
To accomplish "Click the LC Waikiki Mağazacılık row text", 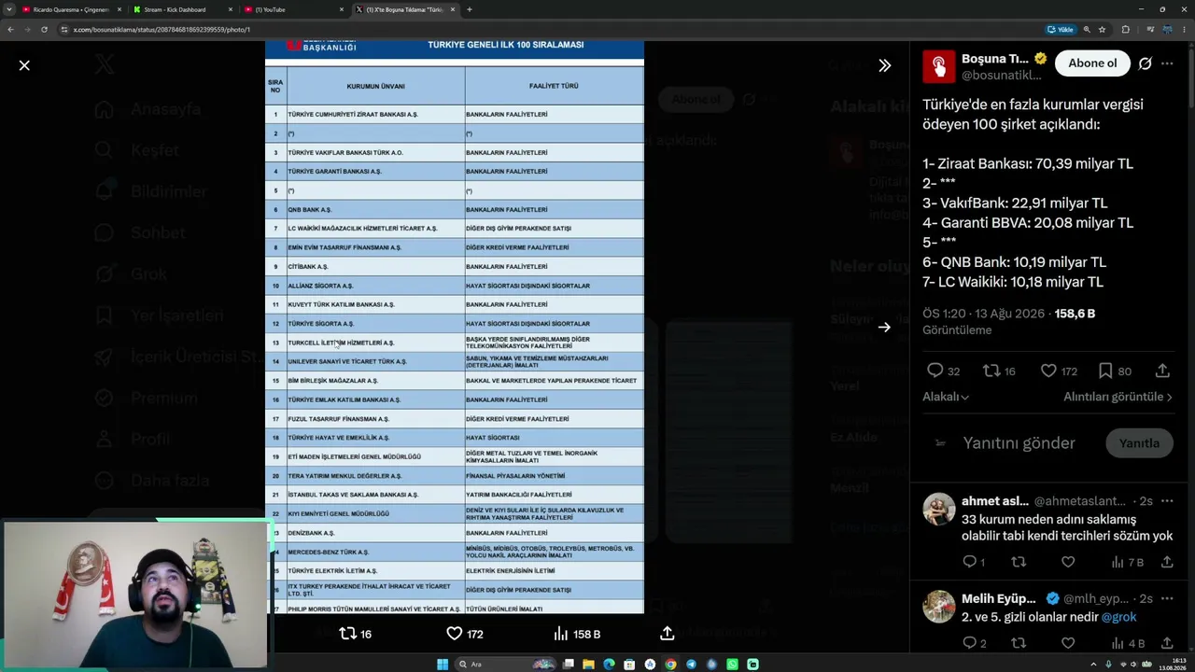I will coord(362,229).
